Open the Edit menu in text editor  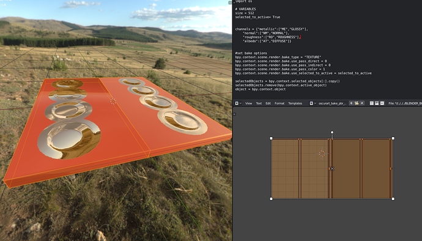268,103
